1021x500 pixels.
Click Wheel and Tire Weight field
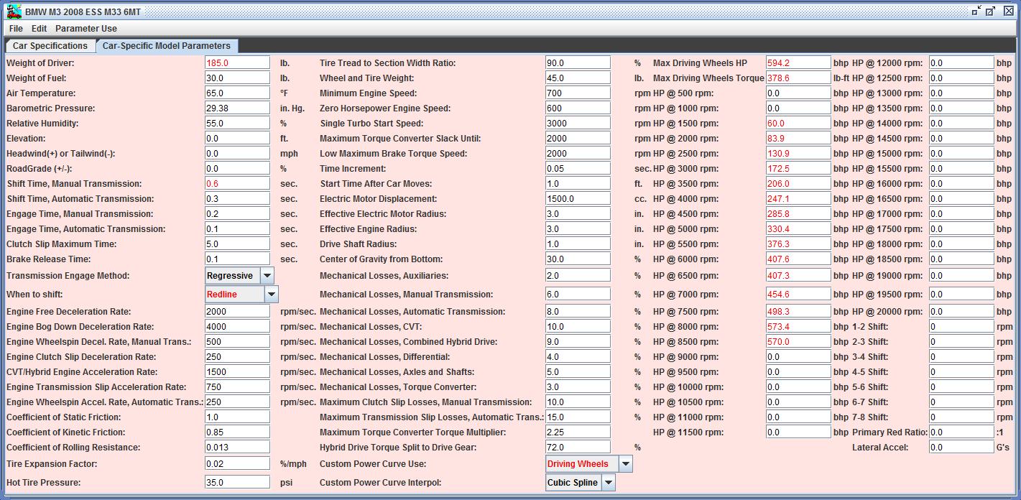pyautogui.click(x=578, y=78)
